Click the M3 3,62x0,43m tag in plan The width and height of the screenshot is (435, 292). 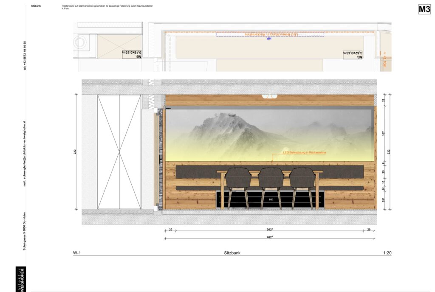click(x=353, y=54)
